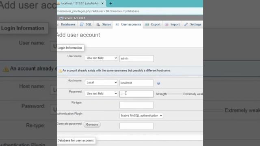Click the user name field containing admin
Image resolution: width=260 pixels, height=146 pixels.
tap(136, 58)
